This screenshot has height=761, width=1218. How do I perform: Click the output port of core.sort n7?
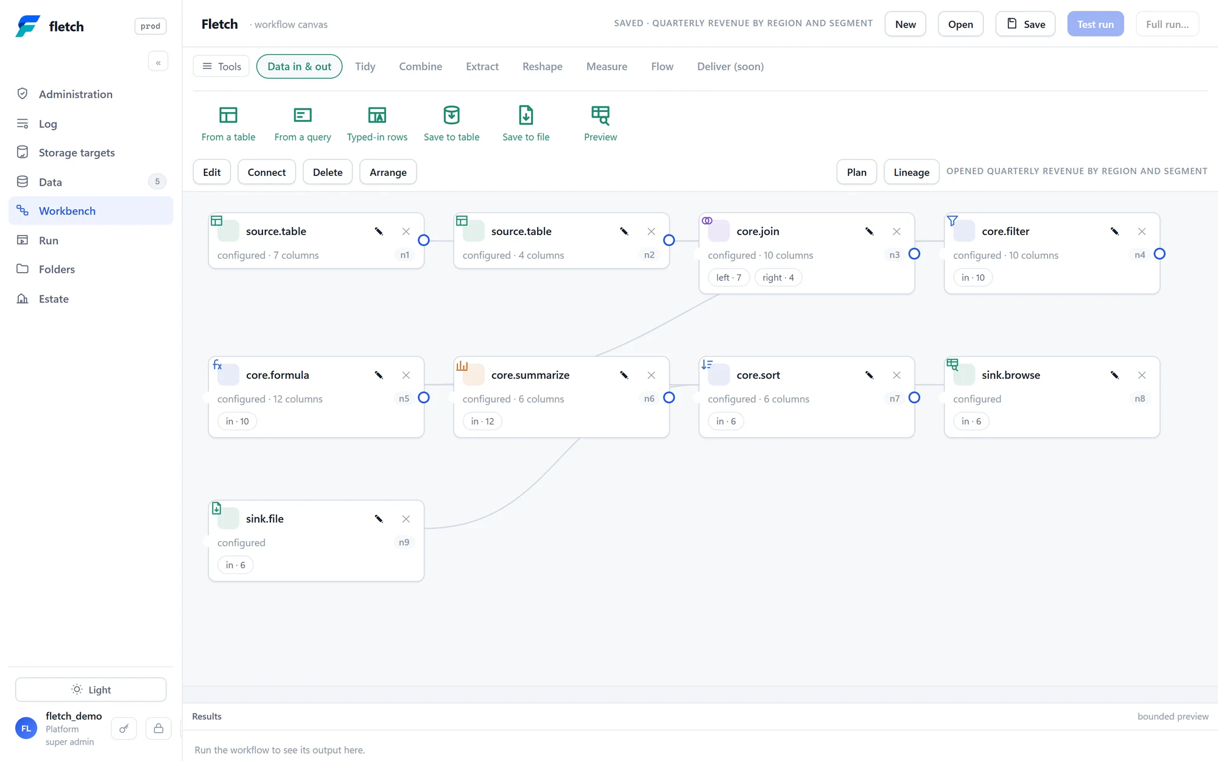(914, 398)
